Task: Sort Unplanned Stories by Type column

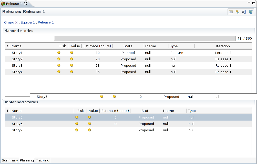Action: click(x=219, y=111)
